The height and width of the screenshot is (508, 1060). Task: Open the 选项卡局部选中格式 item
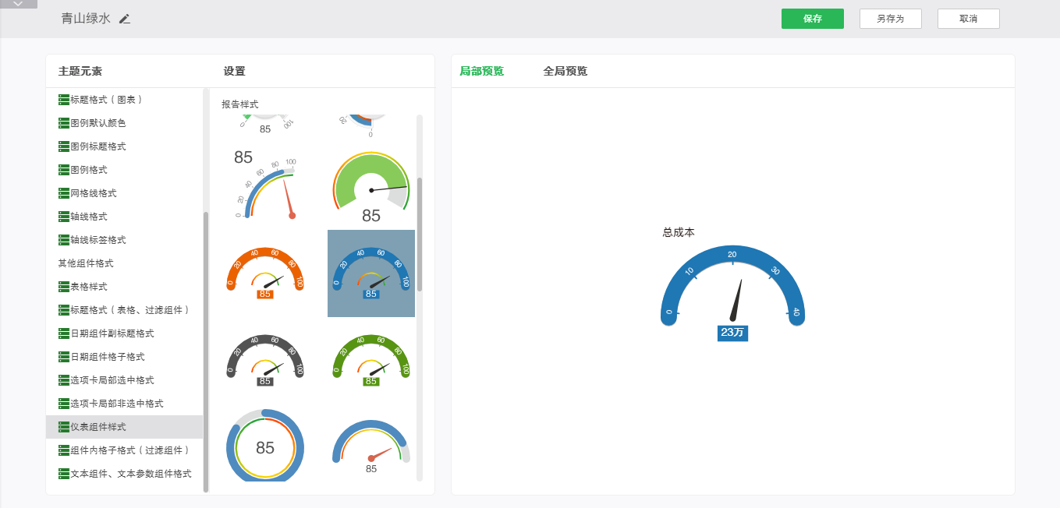pyautogui.click(x=112, y=380)
